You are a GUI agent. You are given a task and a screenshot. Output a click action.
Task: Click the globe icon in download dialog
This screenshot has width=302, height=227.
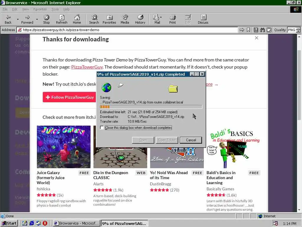(x=106, y=87)
